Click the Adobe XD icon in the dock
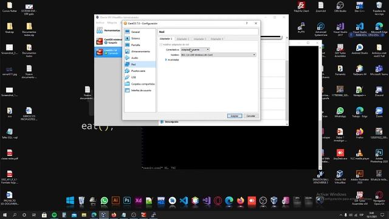This screenshot has width=389, height=219. tap(139, 200)
